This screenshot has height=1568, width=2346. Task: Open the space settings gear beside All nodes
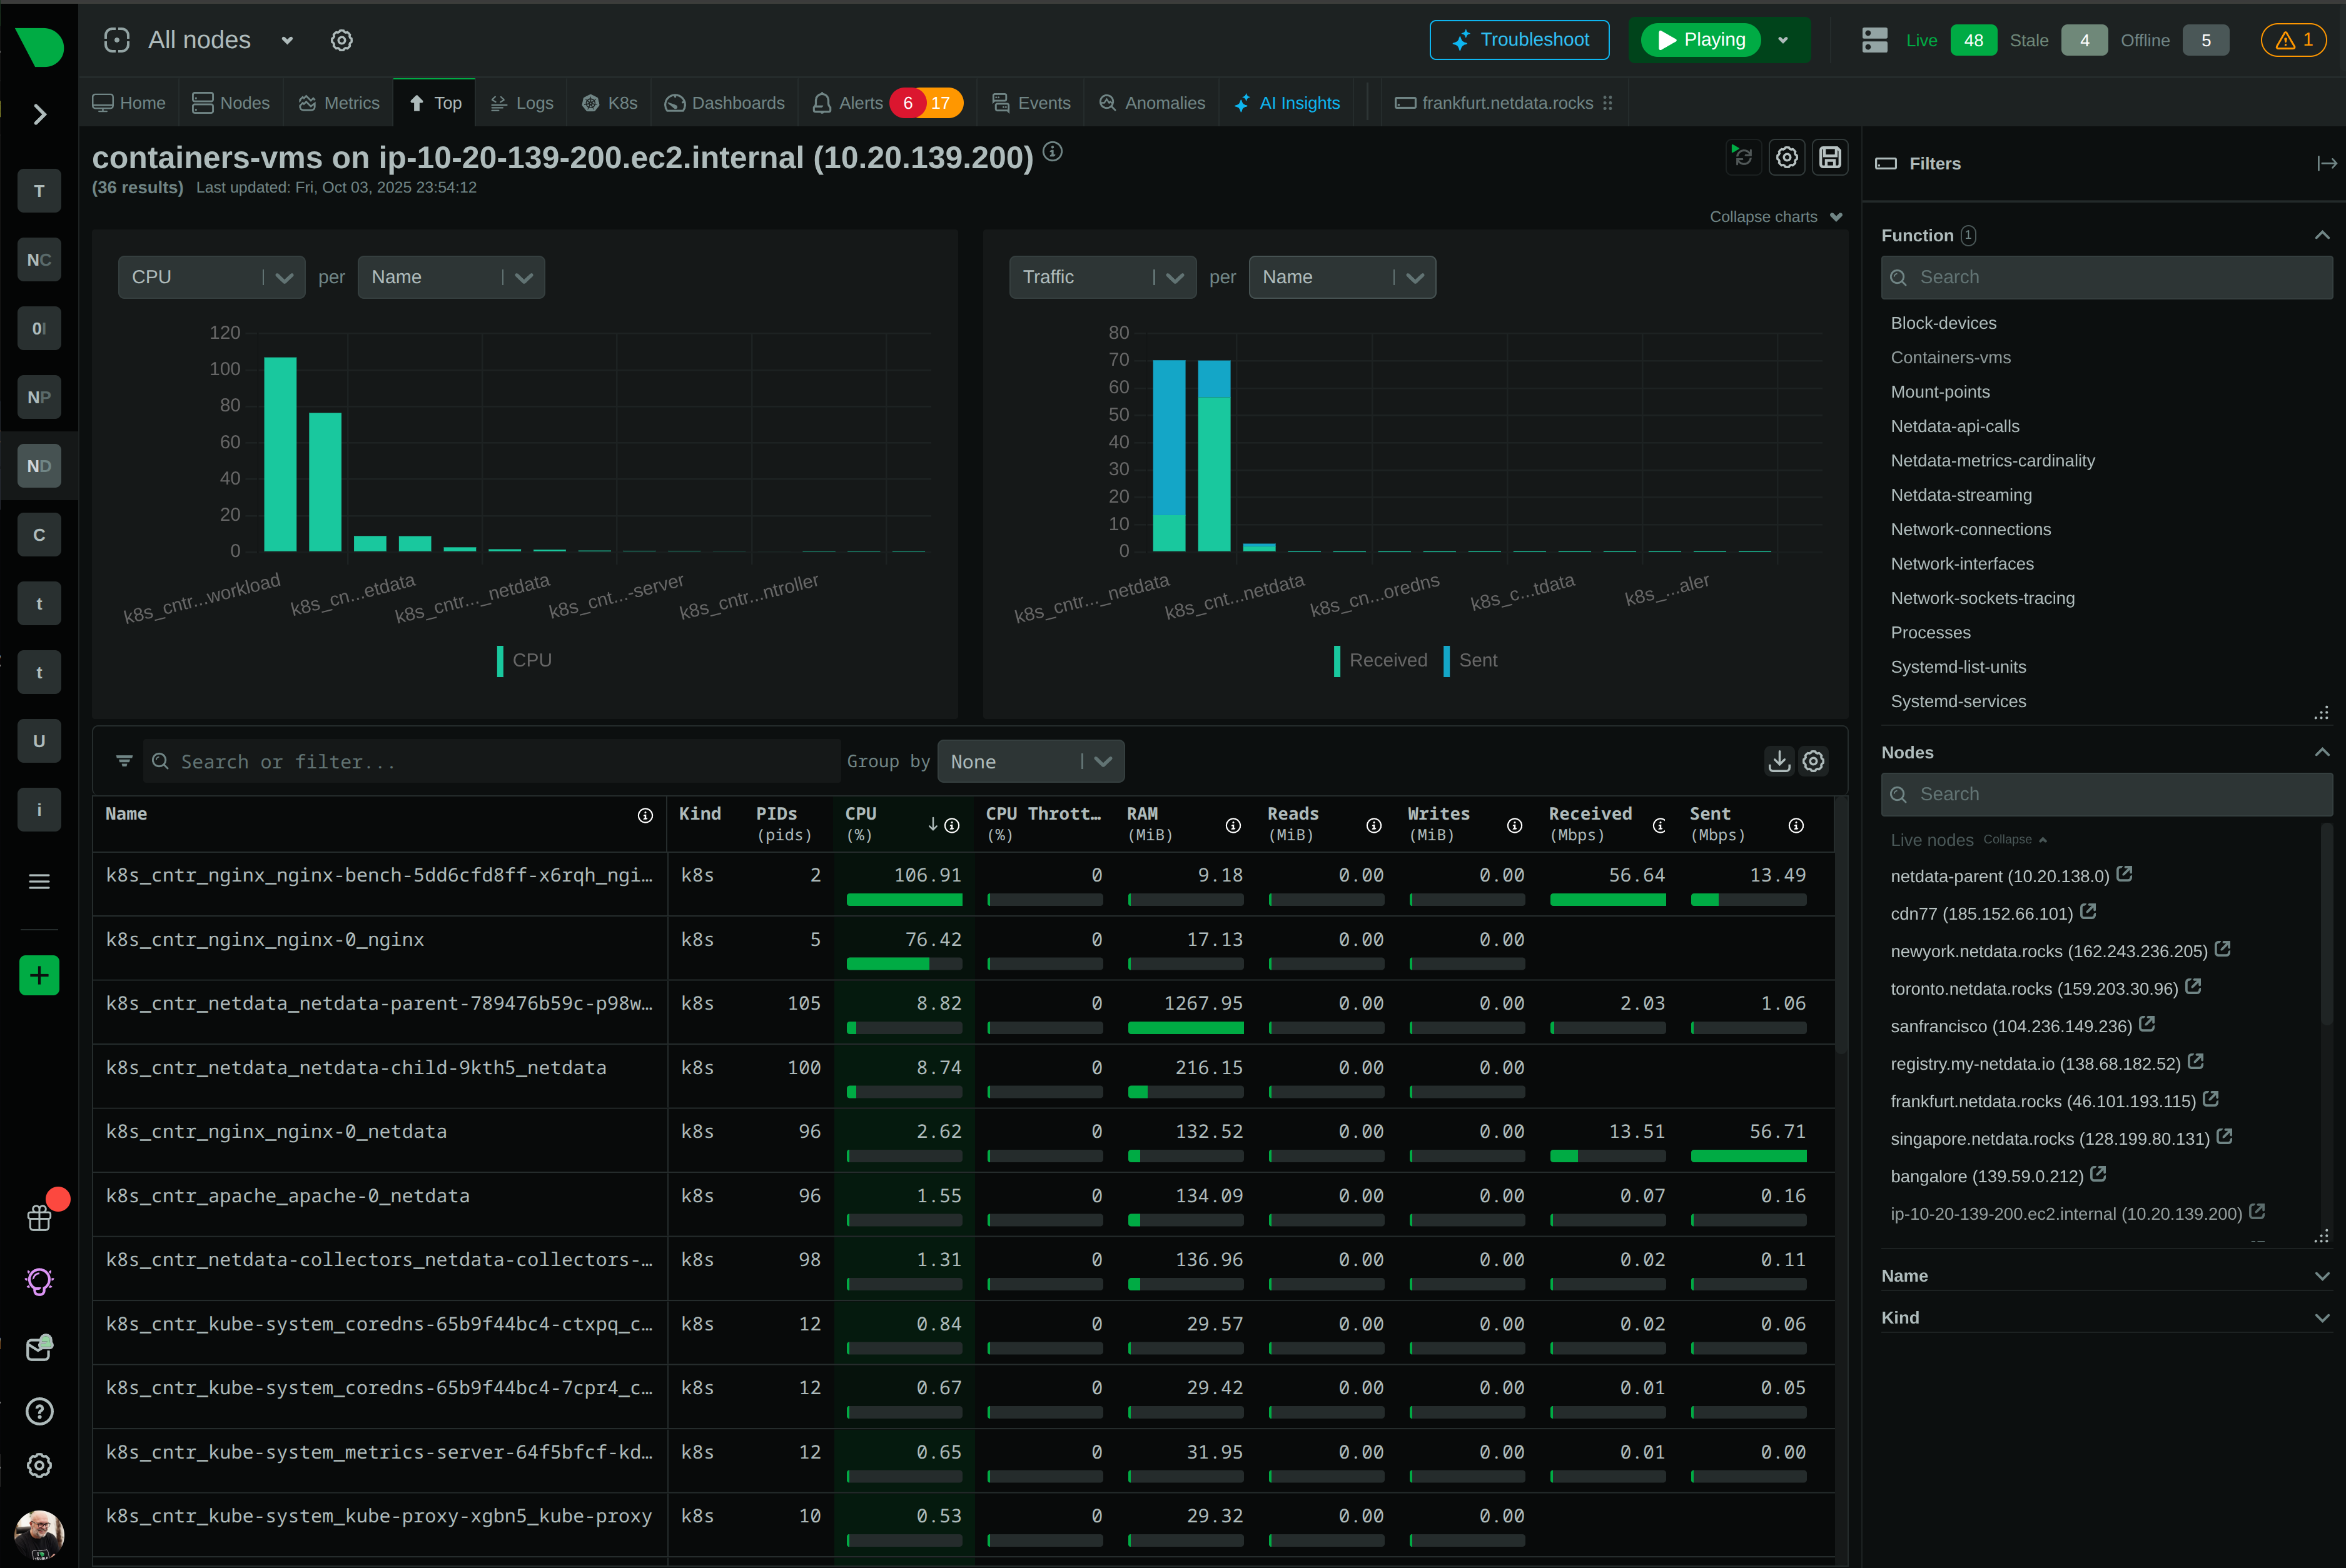(x=342, y=40)
